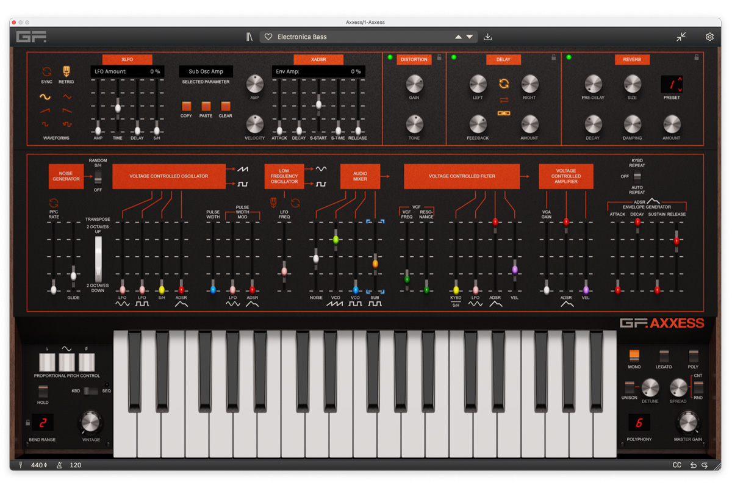This screenshot has width=732, height=488.
Task: Click the delay sync circular arrows icon
Action: (504, 84)
